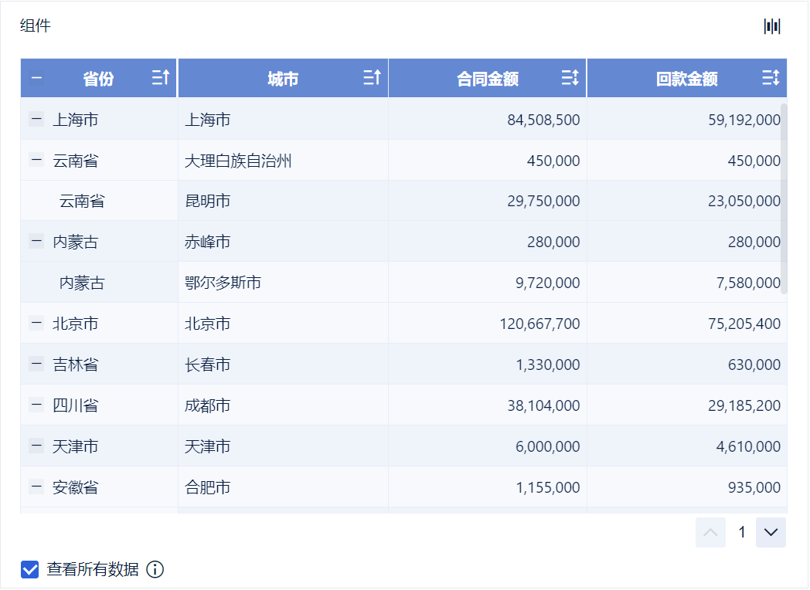810x590 pixels.
Task: Click the 合同金额 column header label
Action: [x=488, y=79]
